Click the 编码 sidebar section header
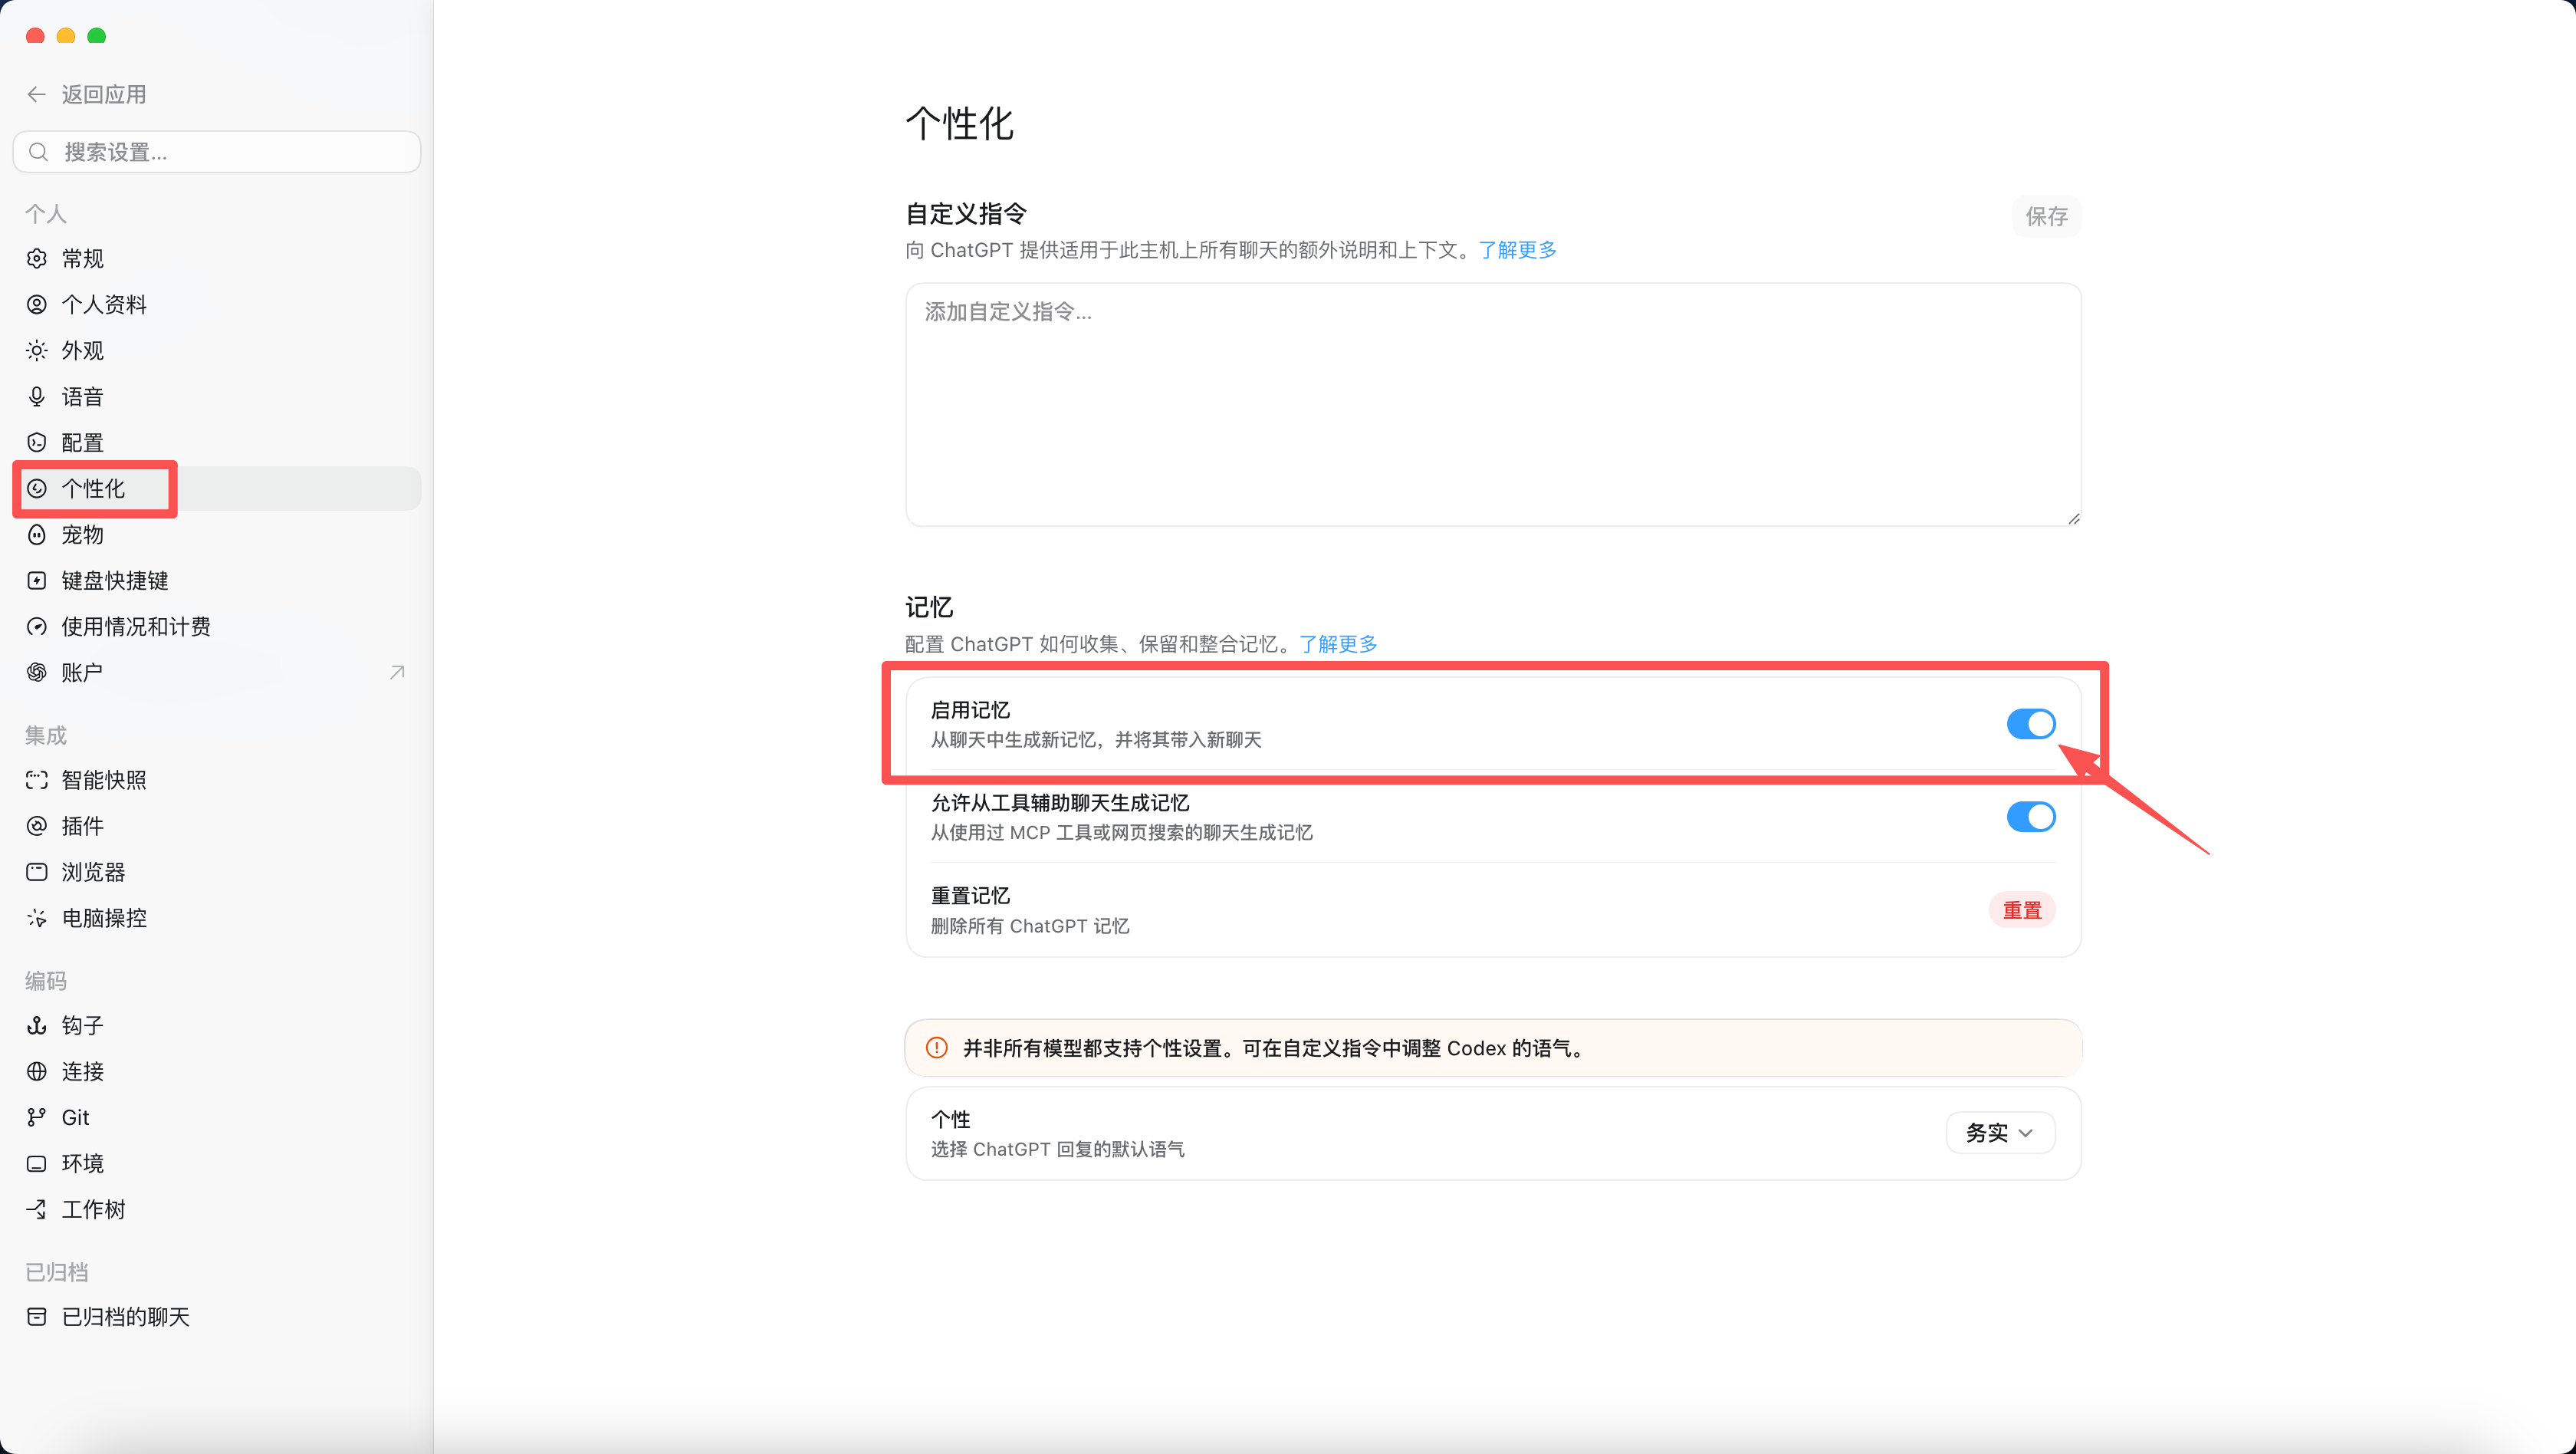 pos(46,981)
